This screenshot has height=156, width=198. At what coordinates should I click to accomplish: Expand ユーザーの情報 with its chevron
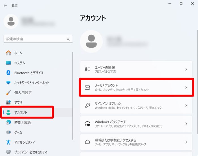click(186, 69)
